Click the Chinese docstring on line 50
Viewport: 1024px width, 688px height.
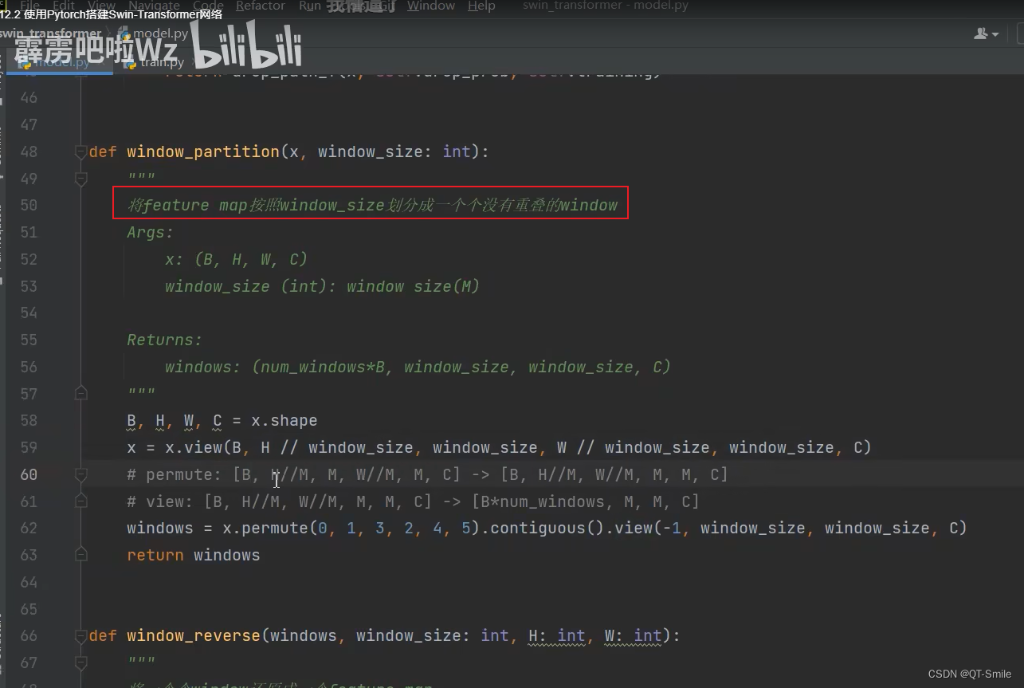pyautogui.click(x=372, y=205)
